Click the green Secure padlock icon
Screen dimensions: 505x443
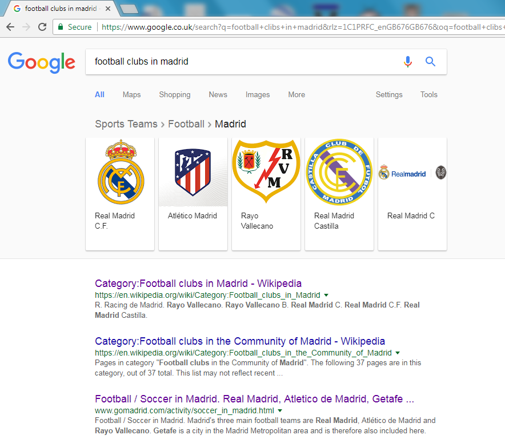point(61,27)
